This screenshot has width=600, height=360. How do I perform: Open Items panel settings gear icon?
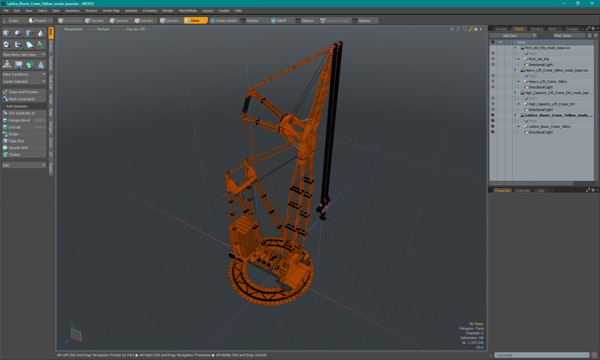pos(593,29)
